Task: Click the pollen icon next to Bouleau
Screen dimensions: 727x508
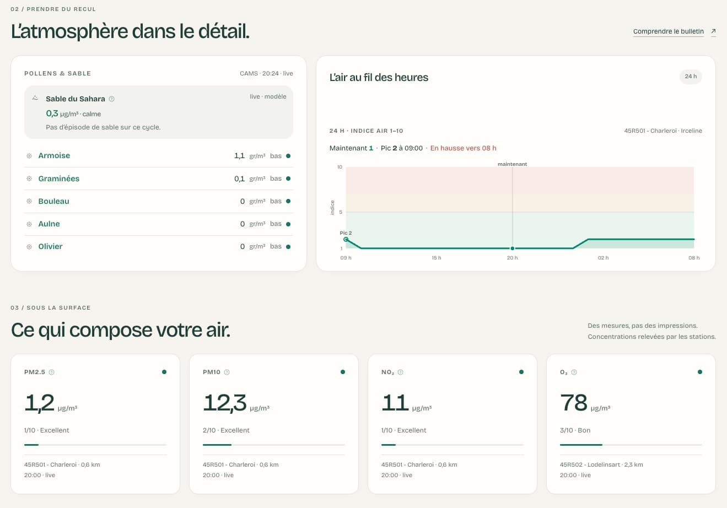Action: (29, 201)
